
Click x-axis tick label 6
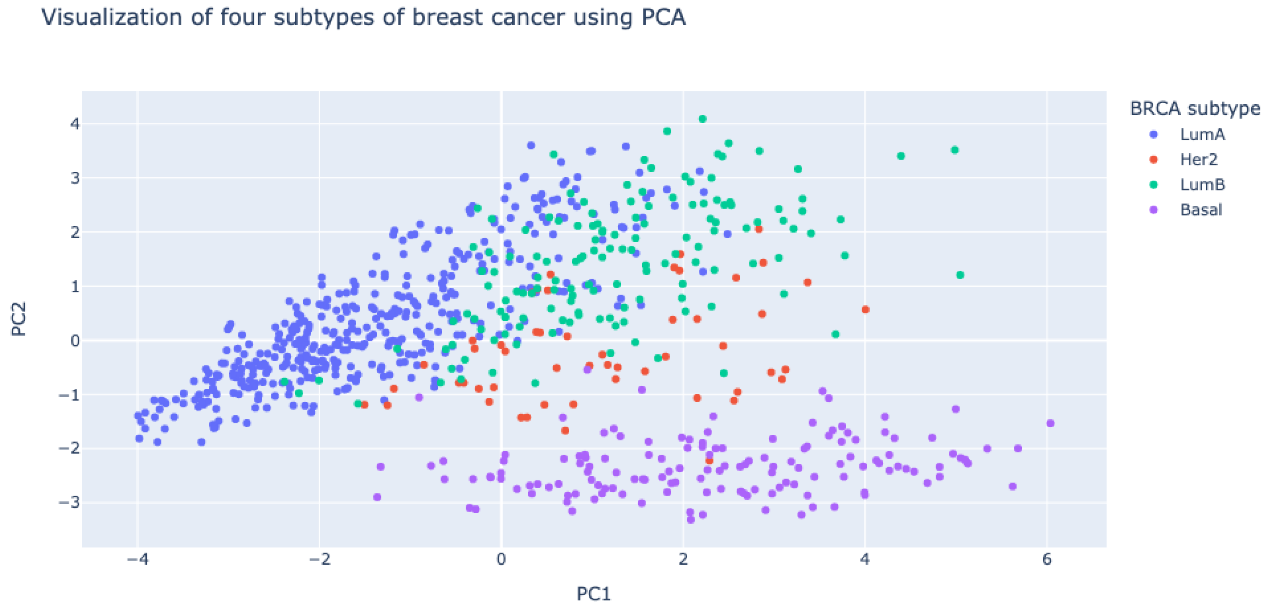[x=1047, y=559]
